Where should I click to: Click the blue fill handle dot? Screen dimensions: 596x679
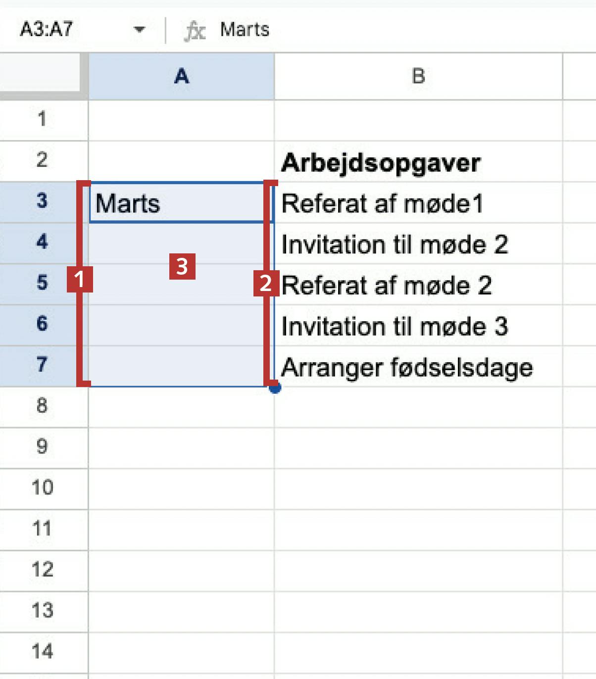click(275, 388)
